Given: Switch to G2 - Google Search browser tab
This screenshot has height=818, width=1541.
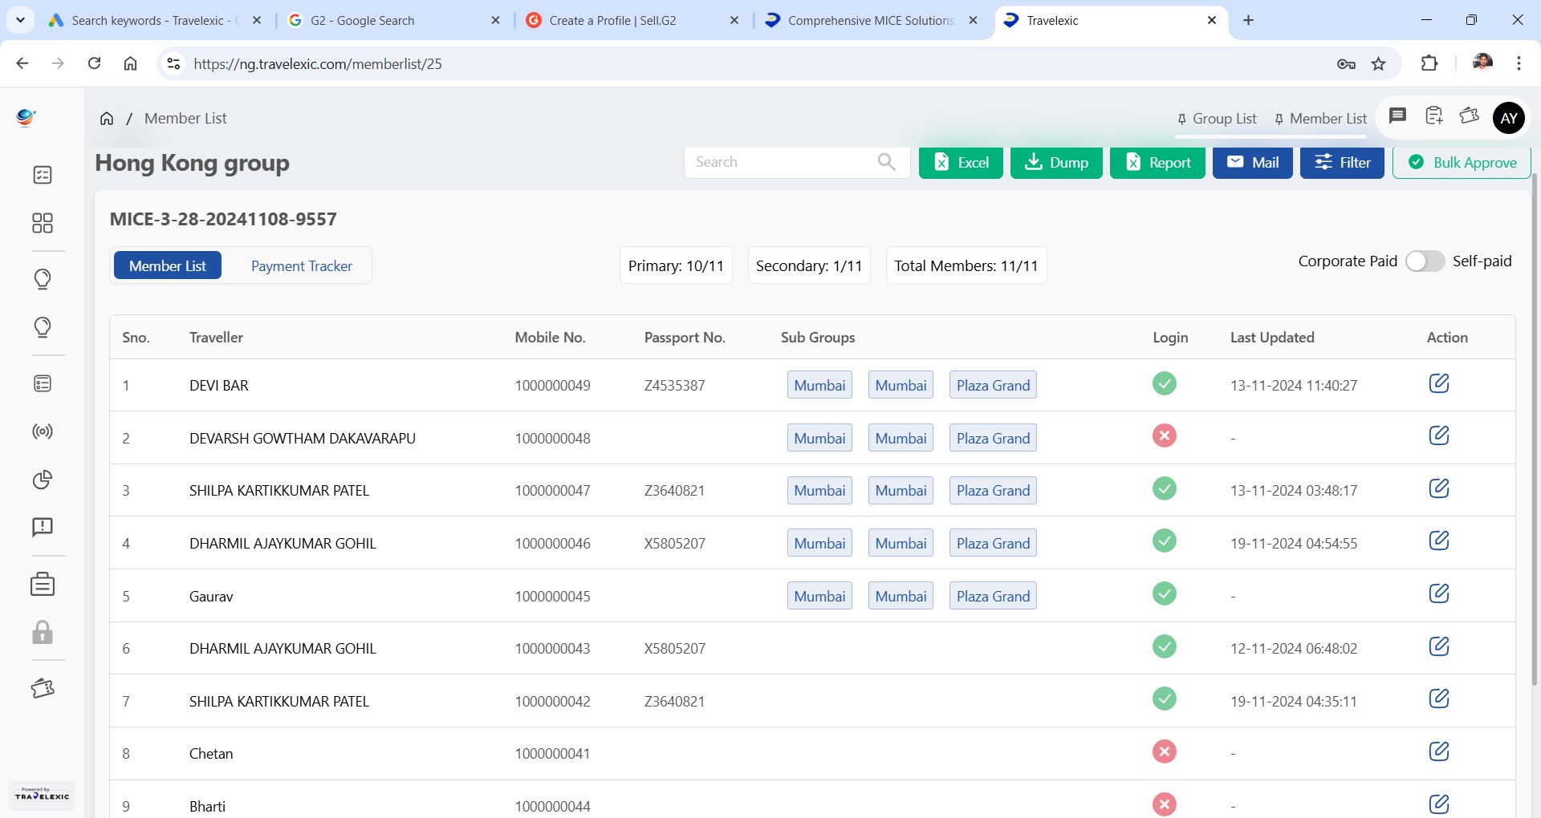Looking at the screenshot, I should coord(393,21).
